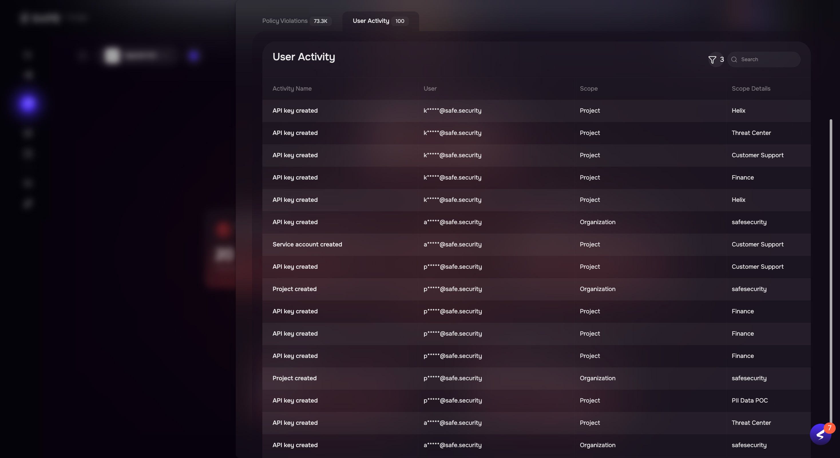Click the first Helix scope details entry

coord(738,111)
